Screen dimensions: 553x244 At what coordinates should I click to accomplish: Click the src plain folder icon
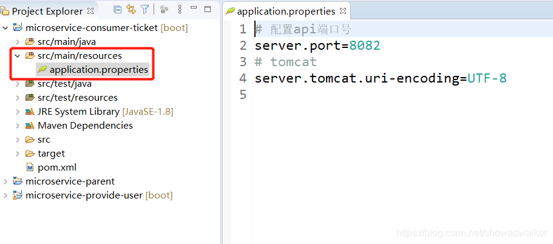click(30, 140)
